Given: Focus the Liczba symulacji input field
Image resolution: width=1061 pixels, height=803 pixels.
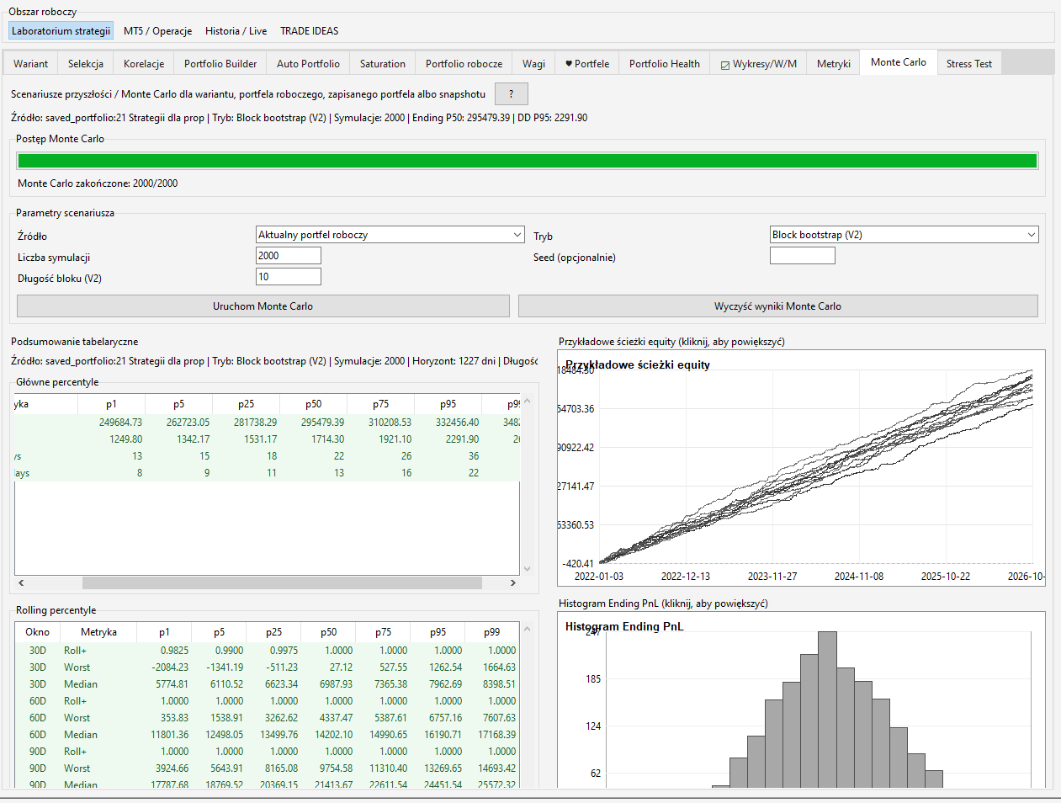Looking at the screenshot, I should pyautogui.click(x=289, y=256).
